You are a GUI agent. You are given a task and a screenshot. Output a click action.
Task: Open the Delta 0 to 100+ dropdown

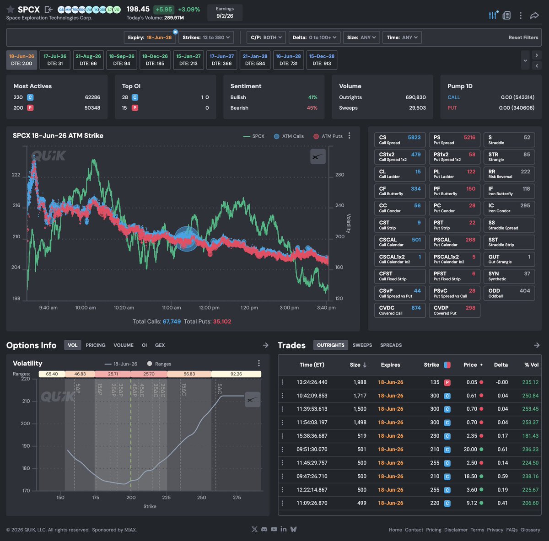pos(314,37)
